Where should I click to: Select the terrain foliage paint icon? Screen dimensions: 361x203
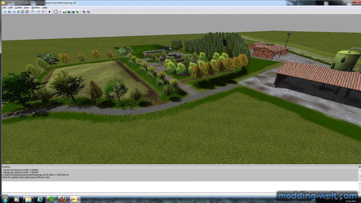77,12
